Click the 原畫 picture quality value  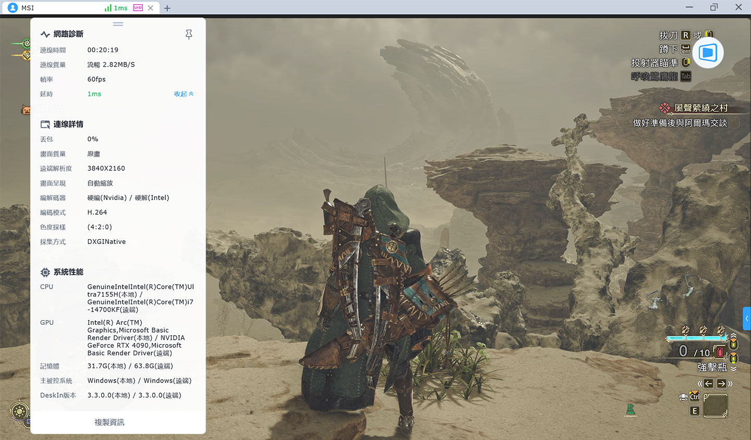[x=94, y=154]
